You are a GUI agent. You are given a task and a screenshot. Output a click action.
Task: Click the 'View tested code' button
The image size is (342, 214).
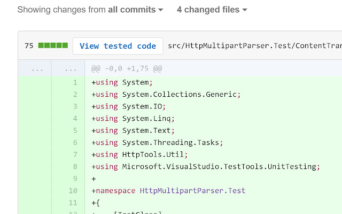click(118, 46)
